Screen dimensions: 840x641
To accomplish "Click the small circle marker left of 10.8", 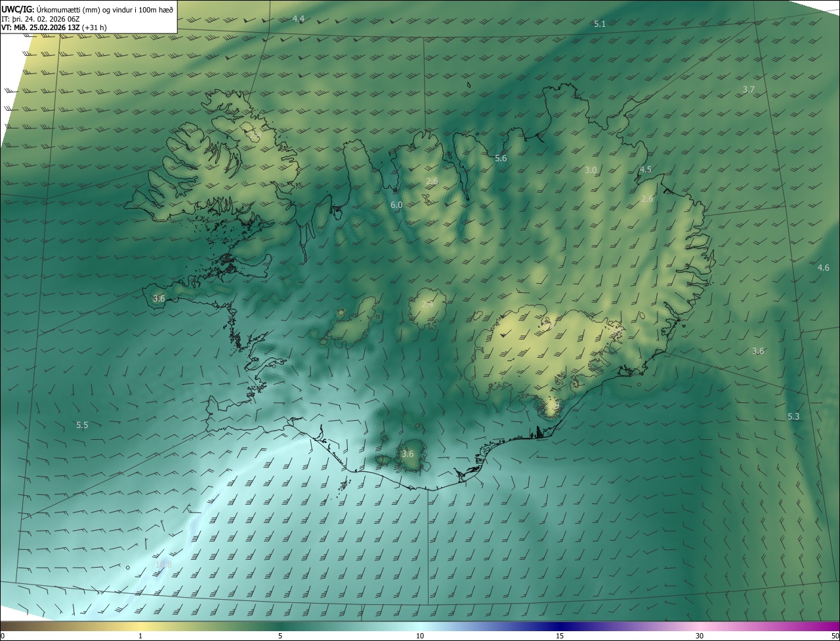I will point(128,568).
